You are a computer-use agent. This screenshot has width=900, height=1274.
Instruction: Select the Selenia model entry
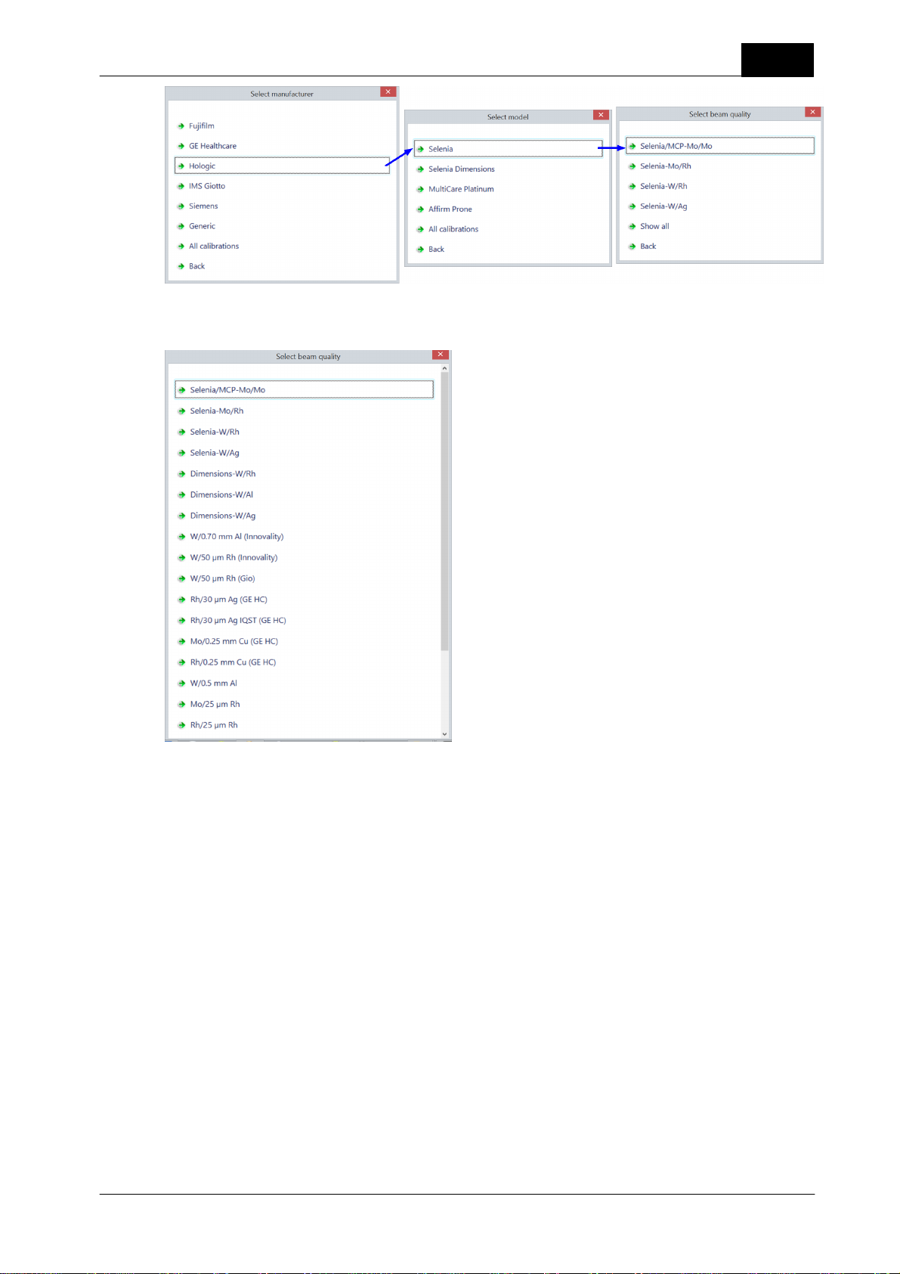(508, 149)
